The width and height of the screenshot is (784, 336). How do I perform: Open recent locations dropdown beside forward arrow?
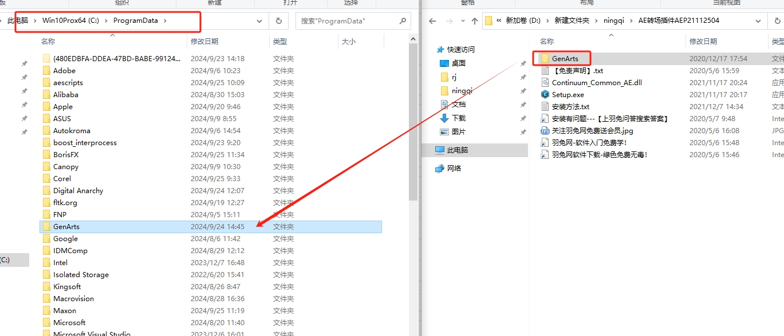(x=461, y=21)
